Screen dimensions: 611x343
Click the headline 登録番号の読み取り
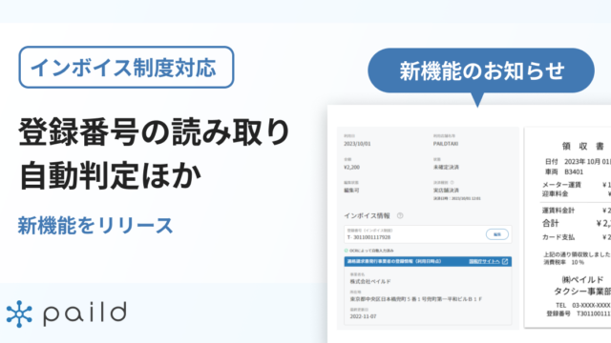point(155,132)
